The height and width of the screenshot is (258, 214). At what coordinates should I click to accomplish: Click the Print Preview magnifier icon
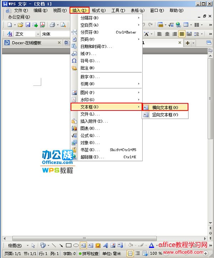pos(63,25)
